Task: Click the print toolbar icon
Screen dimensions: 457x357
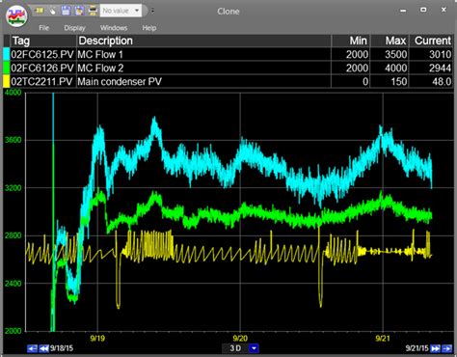Action: pos(93,11)
